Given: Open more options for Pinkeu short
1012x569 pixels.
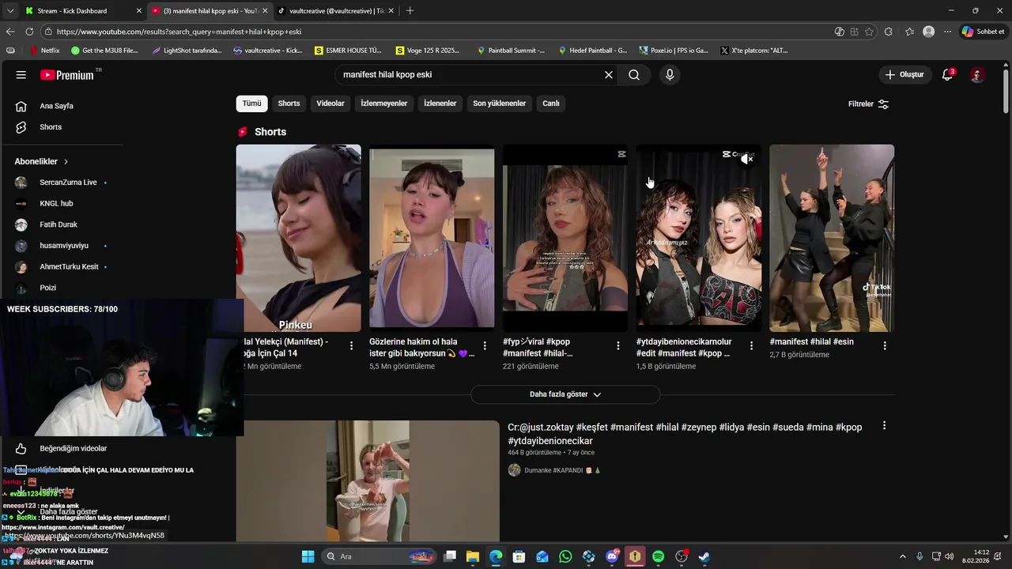Looking at the screenshot, I should 352,346.
